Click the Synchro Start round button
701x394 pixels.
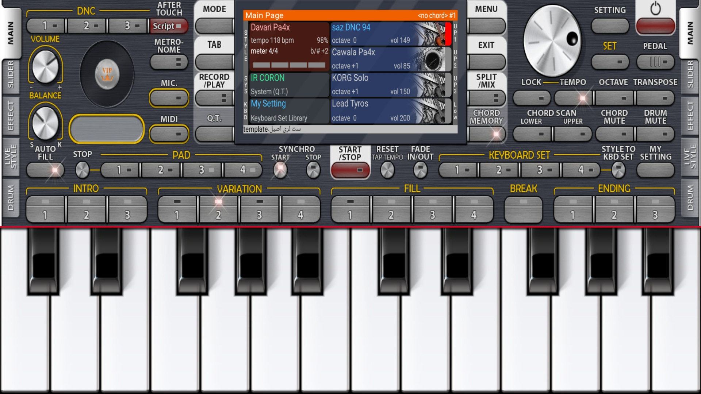pos(280,170)
